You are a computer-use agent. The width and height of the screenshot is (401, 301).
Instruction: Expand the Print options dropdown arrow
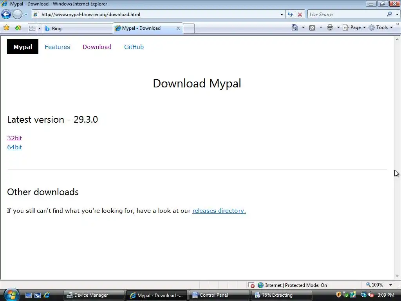(x=338, y=27)
